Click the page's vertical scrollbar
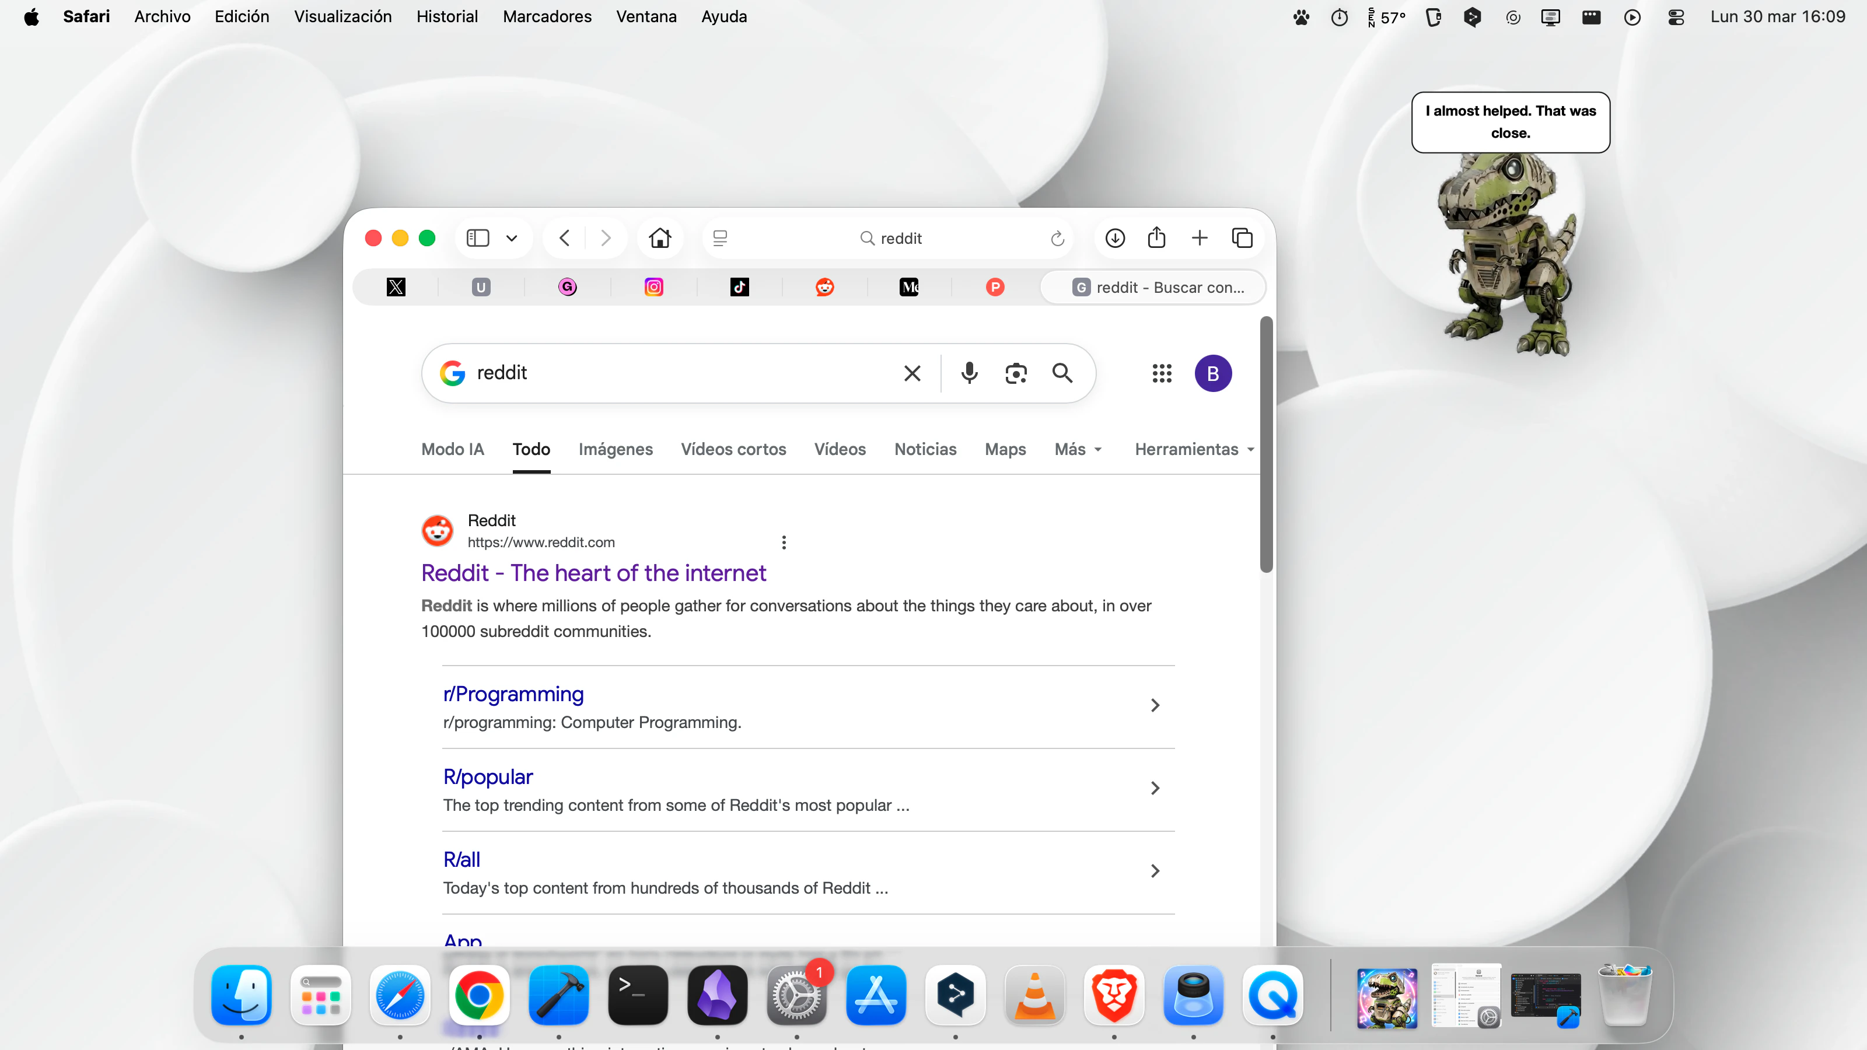Screen dimensions: 1867x1050 pos(1265,443)
